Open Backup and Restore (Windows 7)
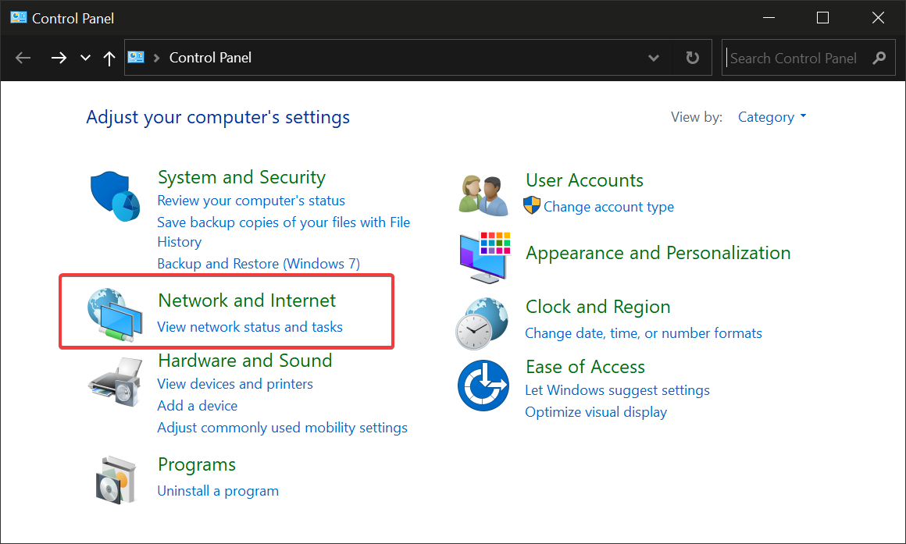 click(x=259, y=264)
